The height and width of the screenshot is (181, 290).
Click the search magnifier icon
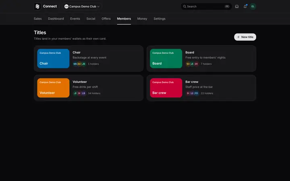pos(184,6)
